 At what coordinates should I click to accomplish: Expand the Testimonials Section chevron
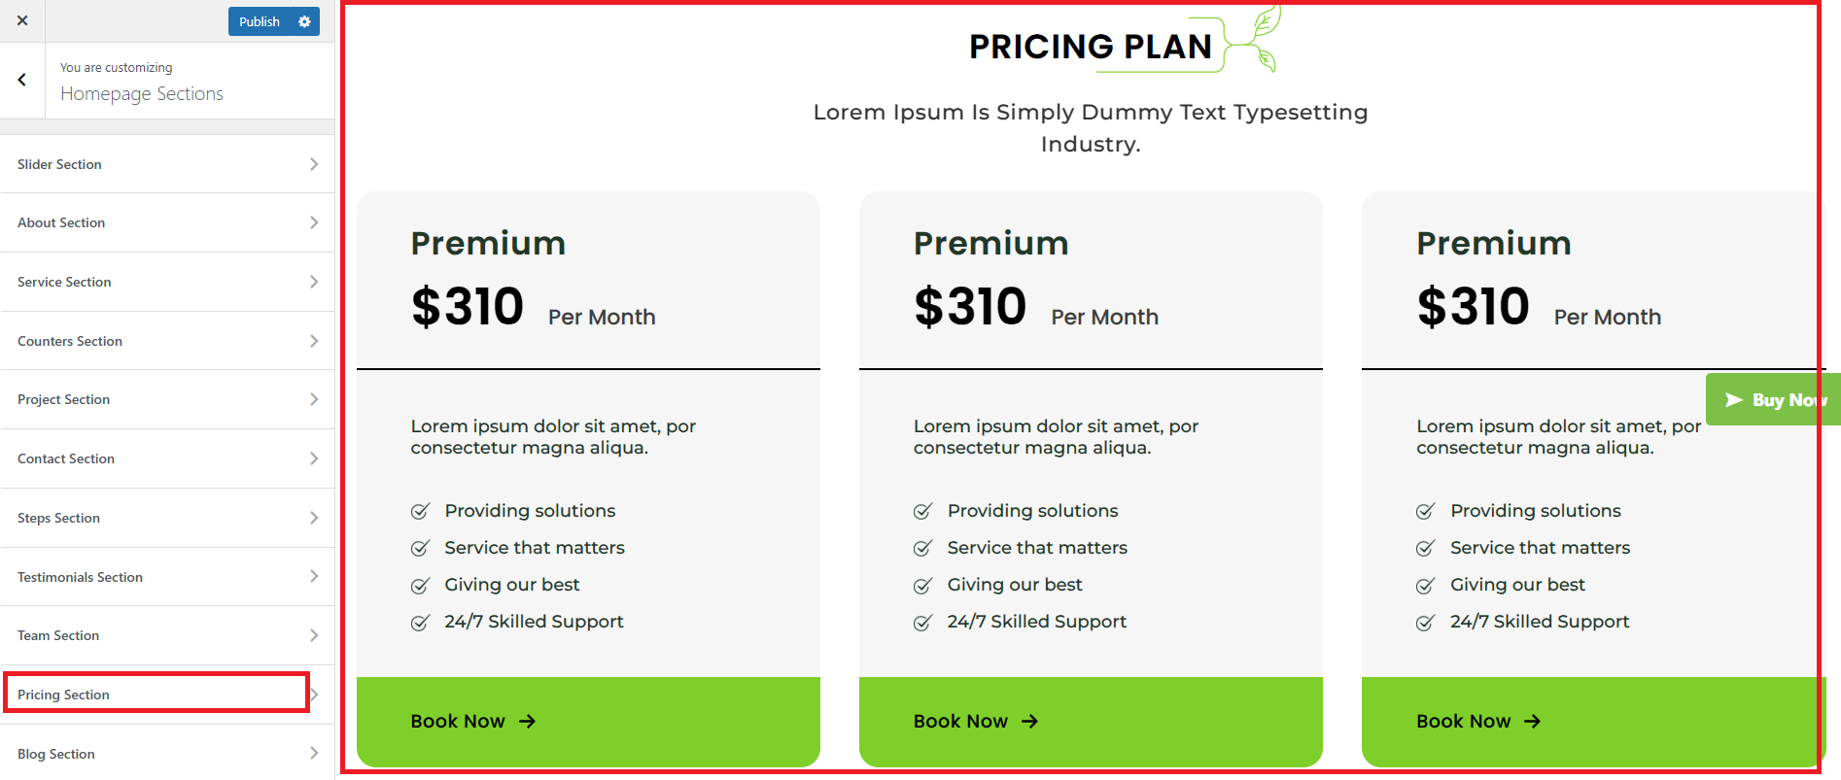pyautogui.click(x=314, y=577)
